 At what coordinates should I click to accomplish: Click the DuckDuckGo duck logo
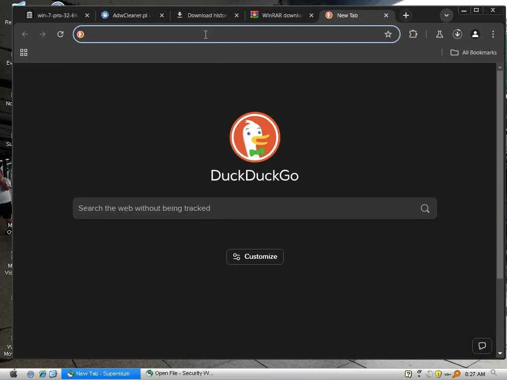click(255, 137)
